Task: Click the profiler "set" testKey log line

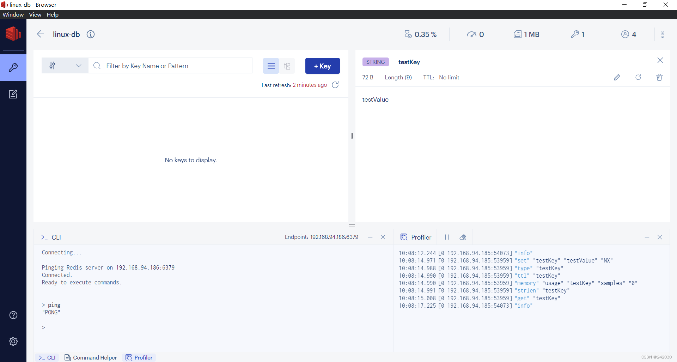Action: [x=506, y=260]
